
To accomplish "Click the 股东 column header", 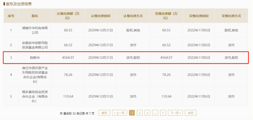I will [x=35, y=16].
